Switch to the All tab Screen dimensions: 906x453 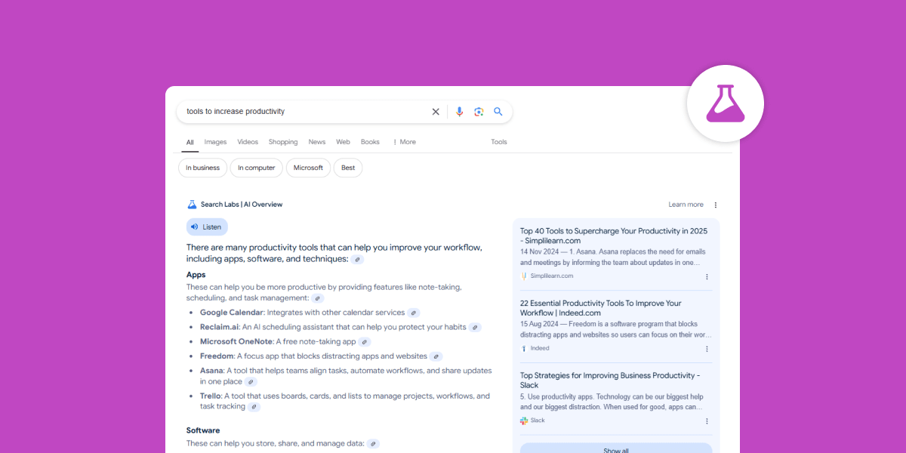click(x=190, y=142)
